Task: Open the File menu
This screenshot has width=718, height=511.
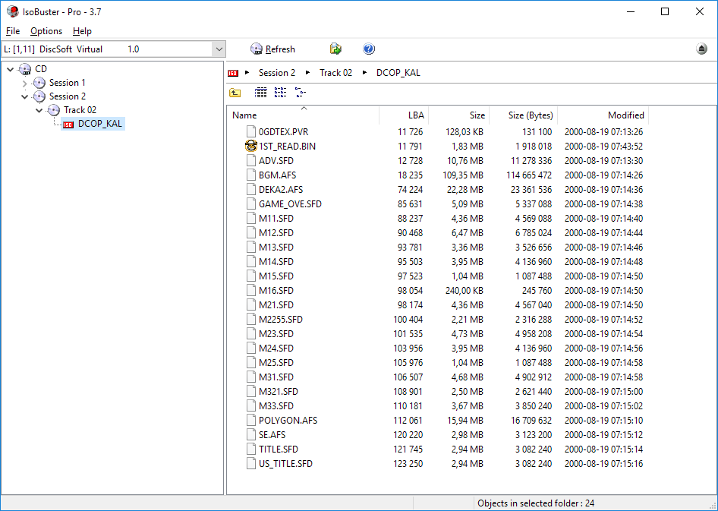Action: [13, 31]
